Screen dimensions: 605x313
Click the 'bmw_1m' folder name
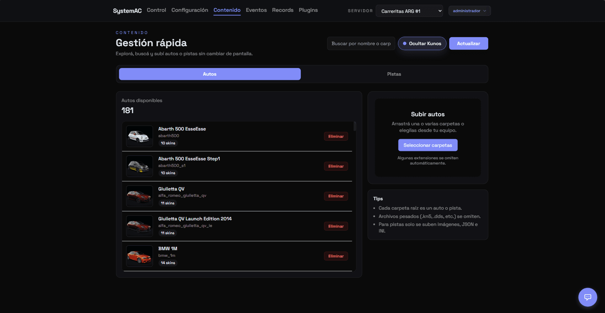click(167, 255)
